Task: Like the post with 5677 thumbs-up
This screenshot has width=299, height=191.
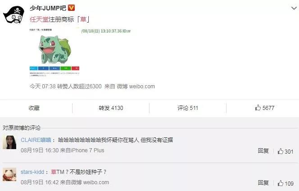Action: 265,108
